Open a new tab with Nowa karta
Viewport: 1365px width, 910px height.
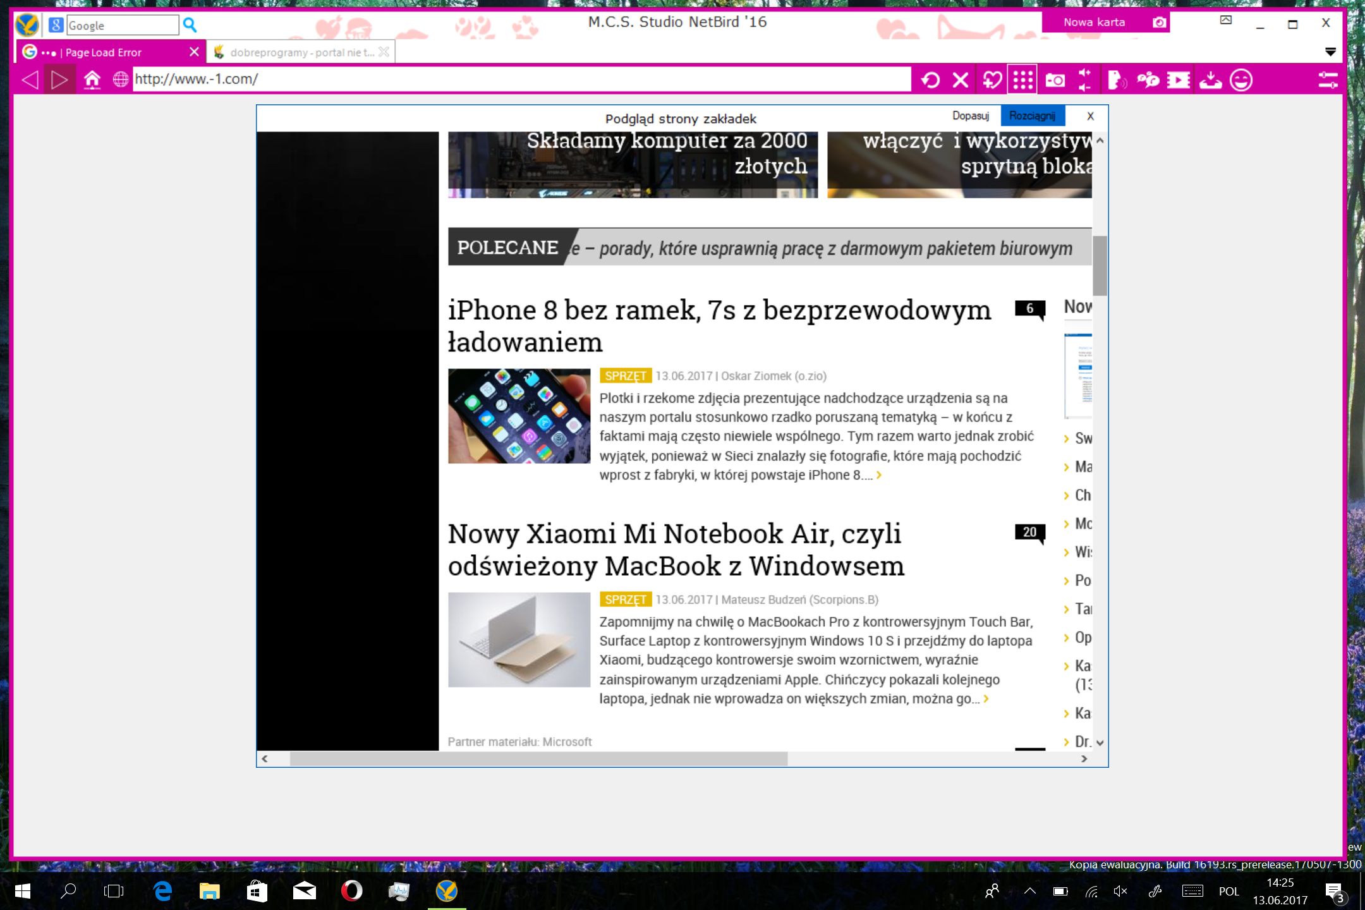click(x=1094, y=22)
